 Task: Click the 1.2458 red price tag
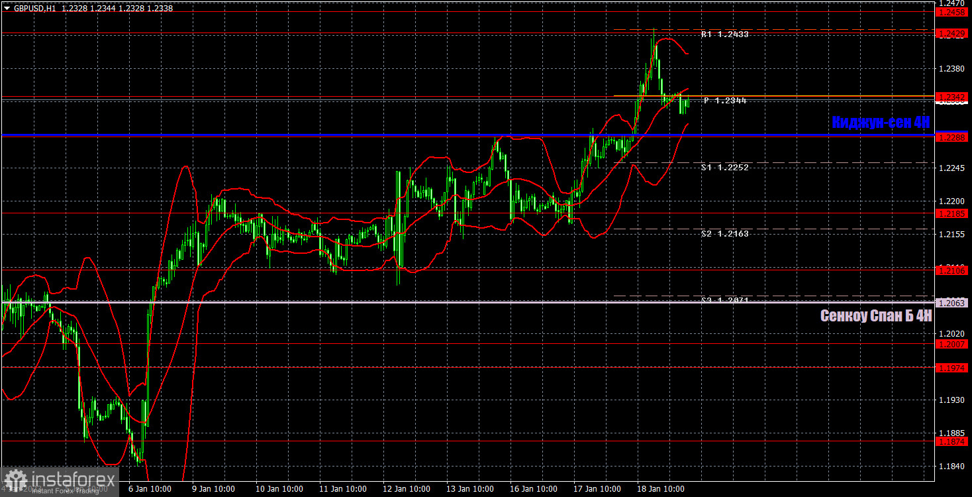click(x=951, y=12)
